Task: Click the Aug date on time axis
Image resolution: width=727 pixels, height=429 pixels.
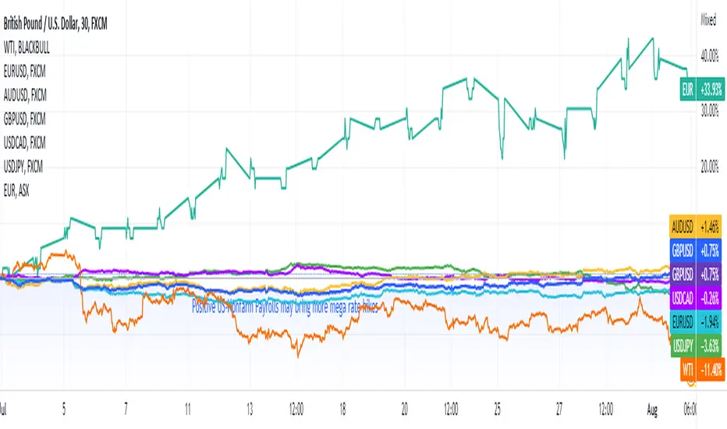Action: click(x=652, y=409)
